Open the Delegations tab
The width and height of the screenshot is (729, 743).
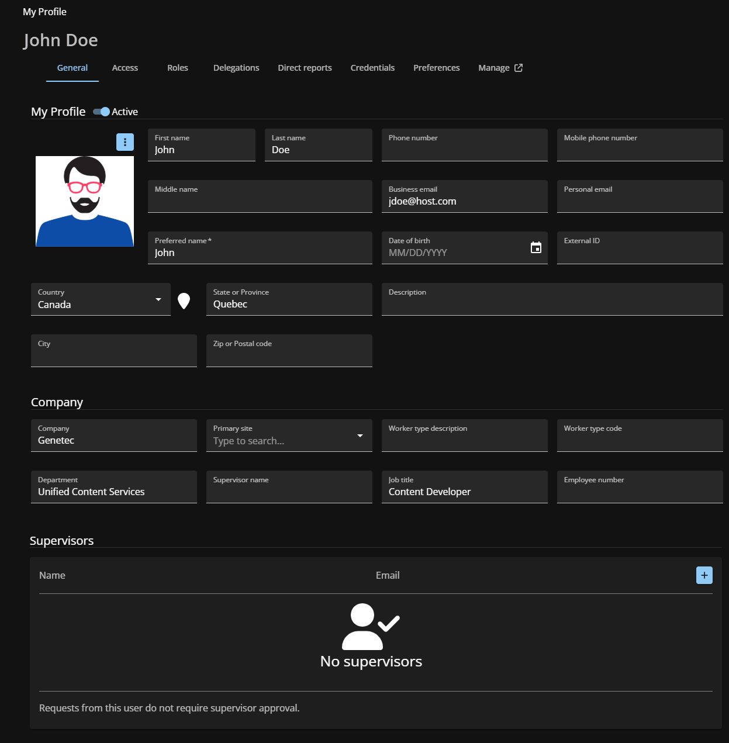coord(236,67)
